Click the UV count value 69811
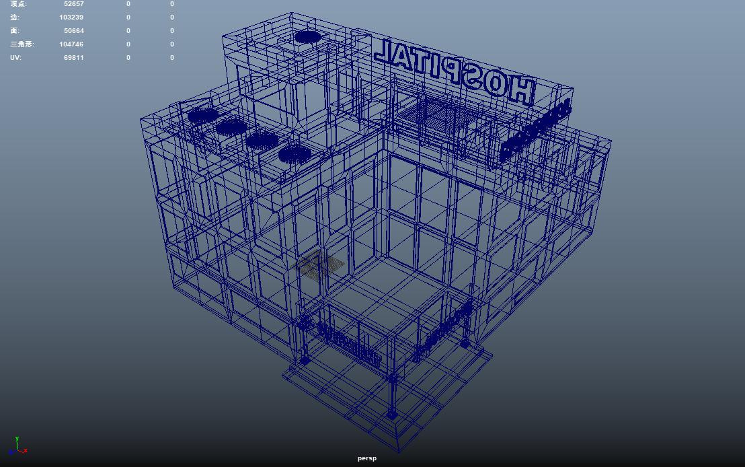 click(73, 58)
